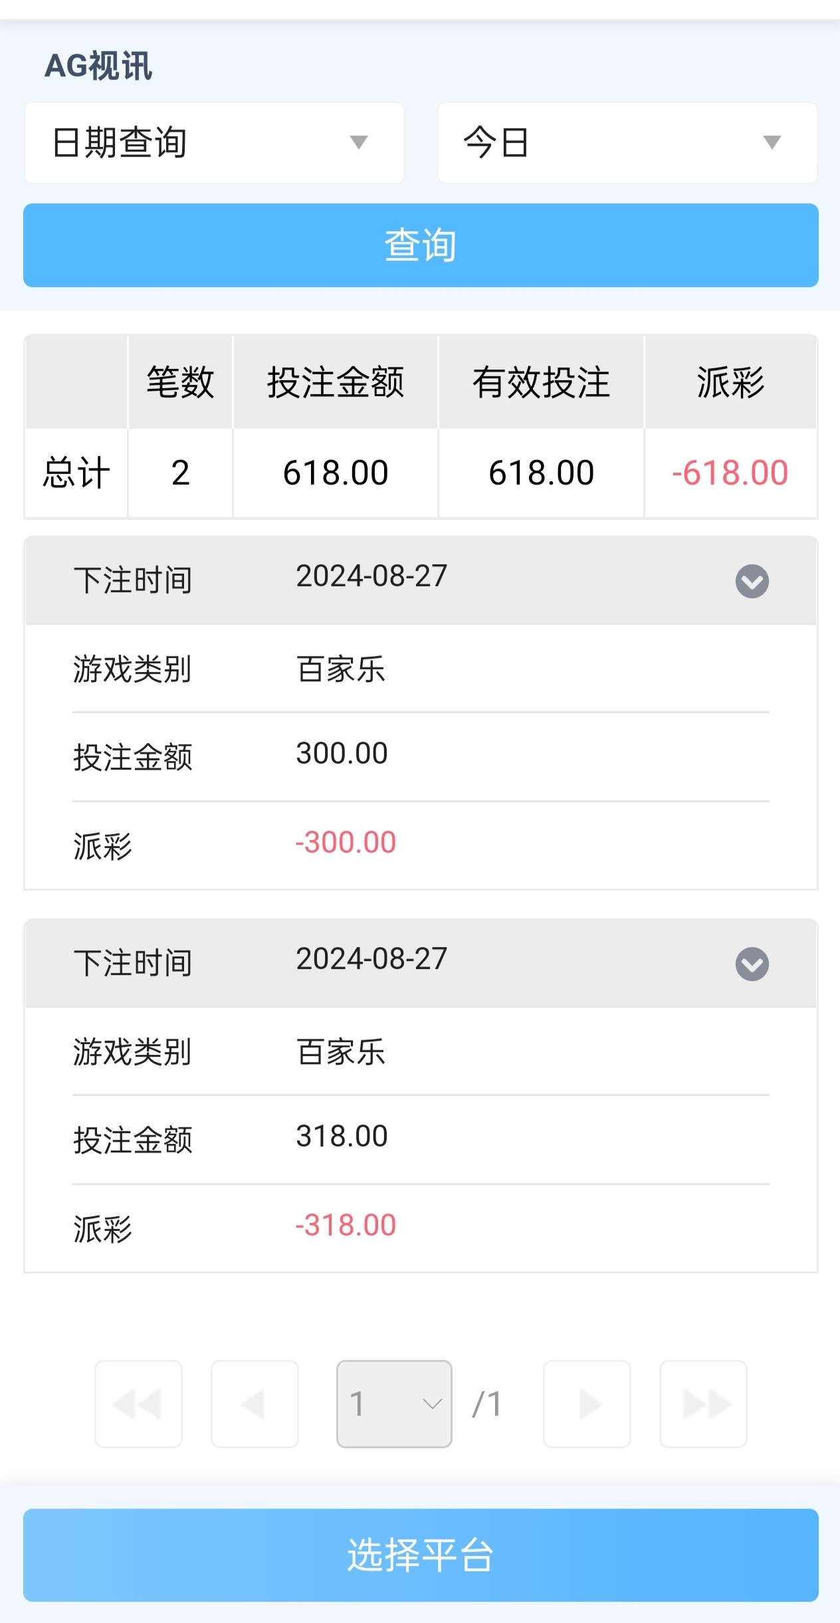Tap the 选择平台 button

pos(420,1555)
